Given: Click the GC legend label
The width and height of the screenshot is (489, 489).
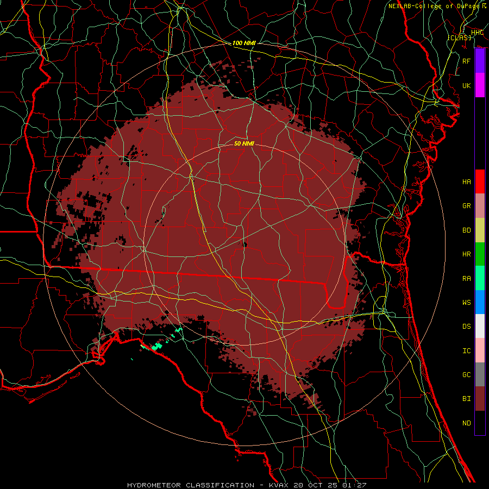Looking at the screenshot, I should click(x=467, y=375).
